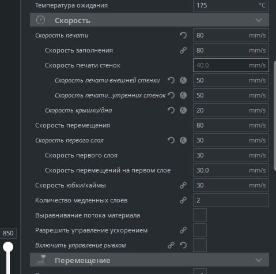Click the fx formula icon for Скорость крышки/дна
The width and height of the screenshot is (276, 274).
(183, 110)
